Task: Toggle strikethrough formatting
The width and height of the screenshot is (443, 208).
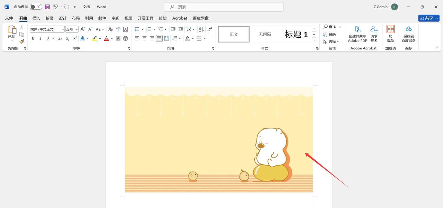Action: [60, 38]
